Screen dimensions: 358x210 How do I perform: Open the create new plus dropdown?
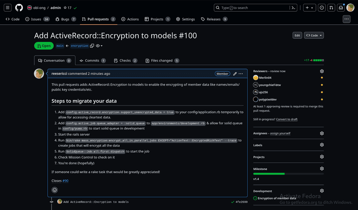click(309, 8)
